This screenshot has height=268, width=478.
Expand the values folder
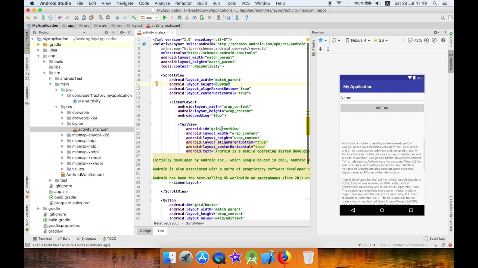(x=62, y=169)
